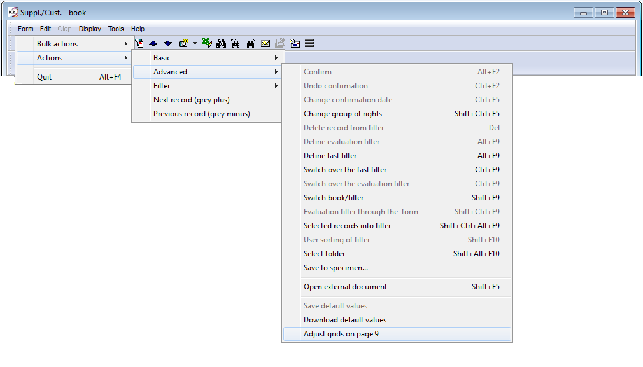The height and width of the screenshot is (367, 643).
Task: Choose Selected records into filter
Action: coord(397,225)
